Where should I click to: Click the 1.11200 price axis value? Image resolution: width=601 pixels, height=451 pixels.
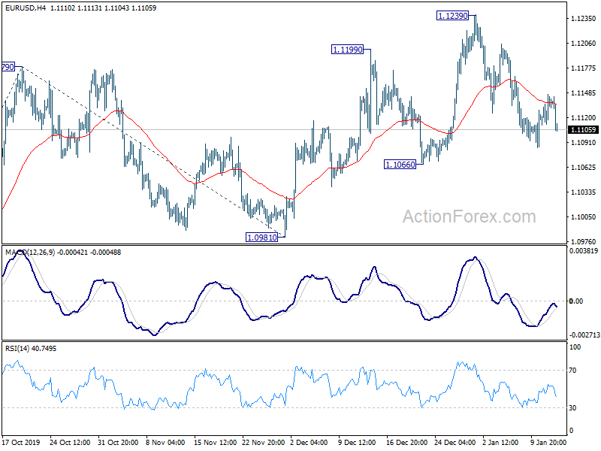point(584,118)
